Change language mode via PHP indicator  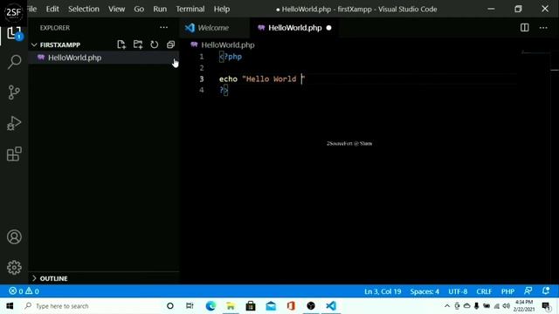coord(507,291)
